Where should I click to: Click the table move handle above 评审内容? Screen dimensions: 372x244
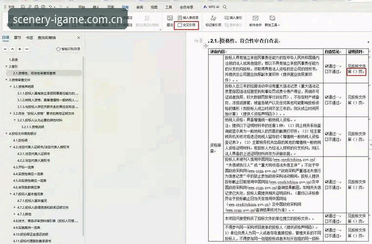click(205, 46)
